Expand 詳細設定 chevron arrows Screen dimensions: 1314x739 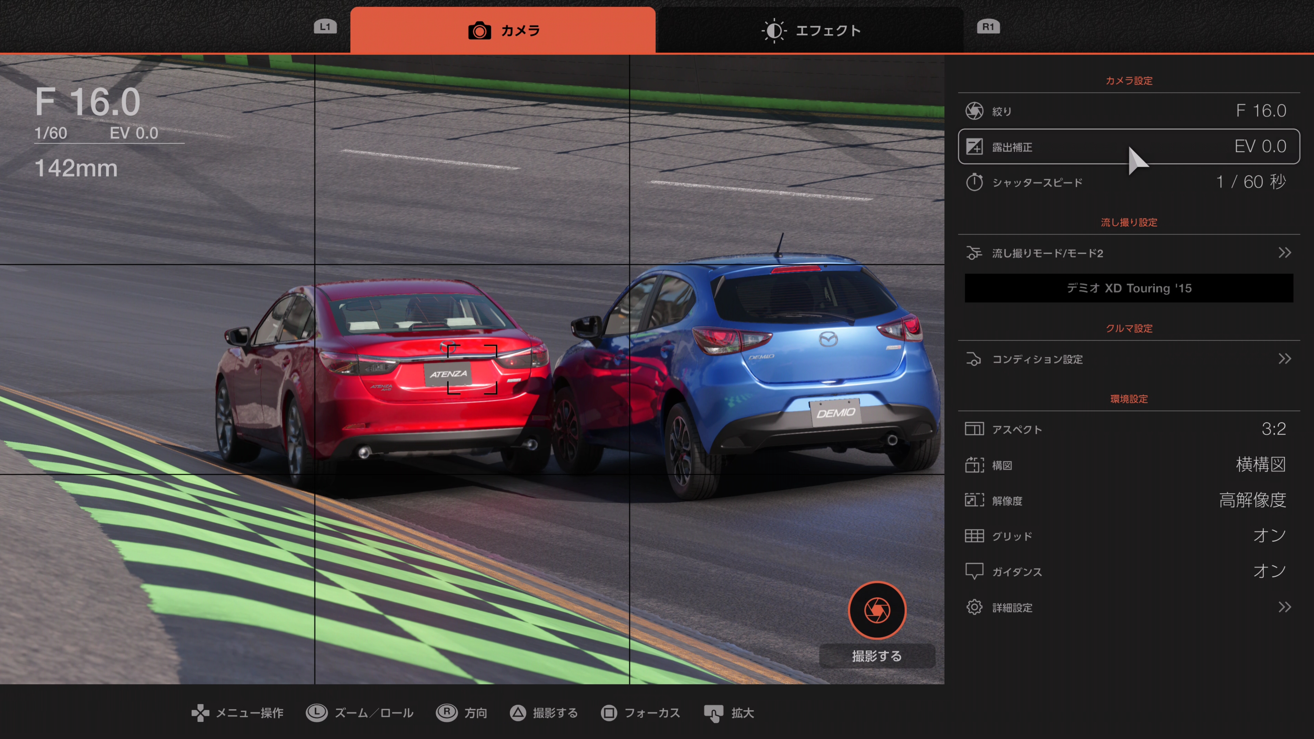1285,607
